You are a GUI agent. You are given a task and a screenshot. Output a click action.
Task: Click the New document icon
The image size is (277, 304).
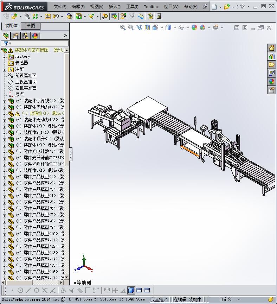[x=214, y=7]
